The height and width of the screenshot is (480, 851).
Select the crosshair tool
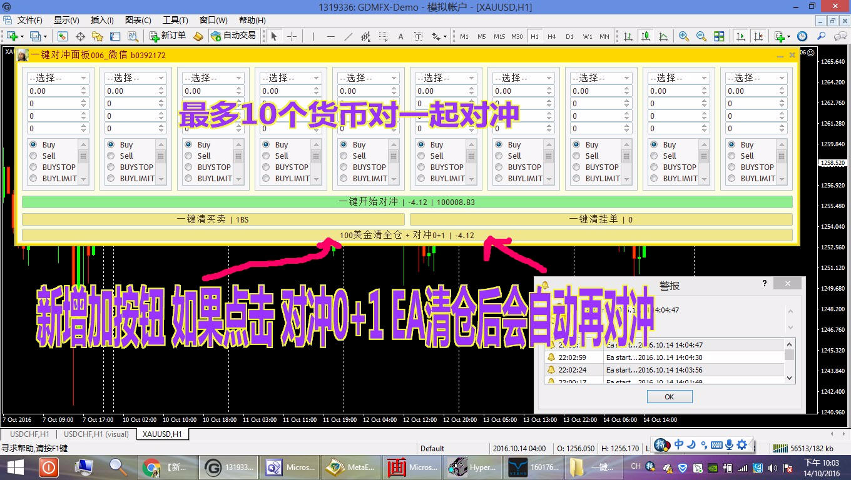click(292, 36)
